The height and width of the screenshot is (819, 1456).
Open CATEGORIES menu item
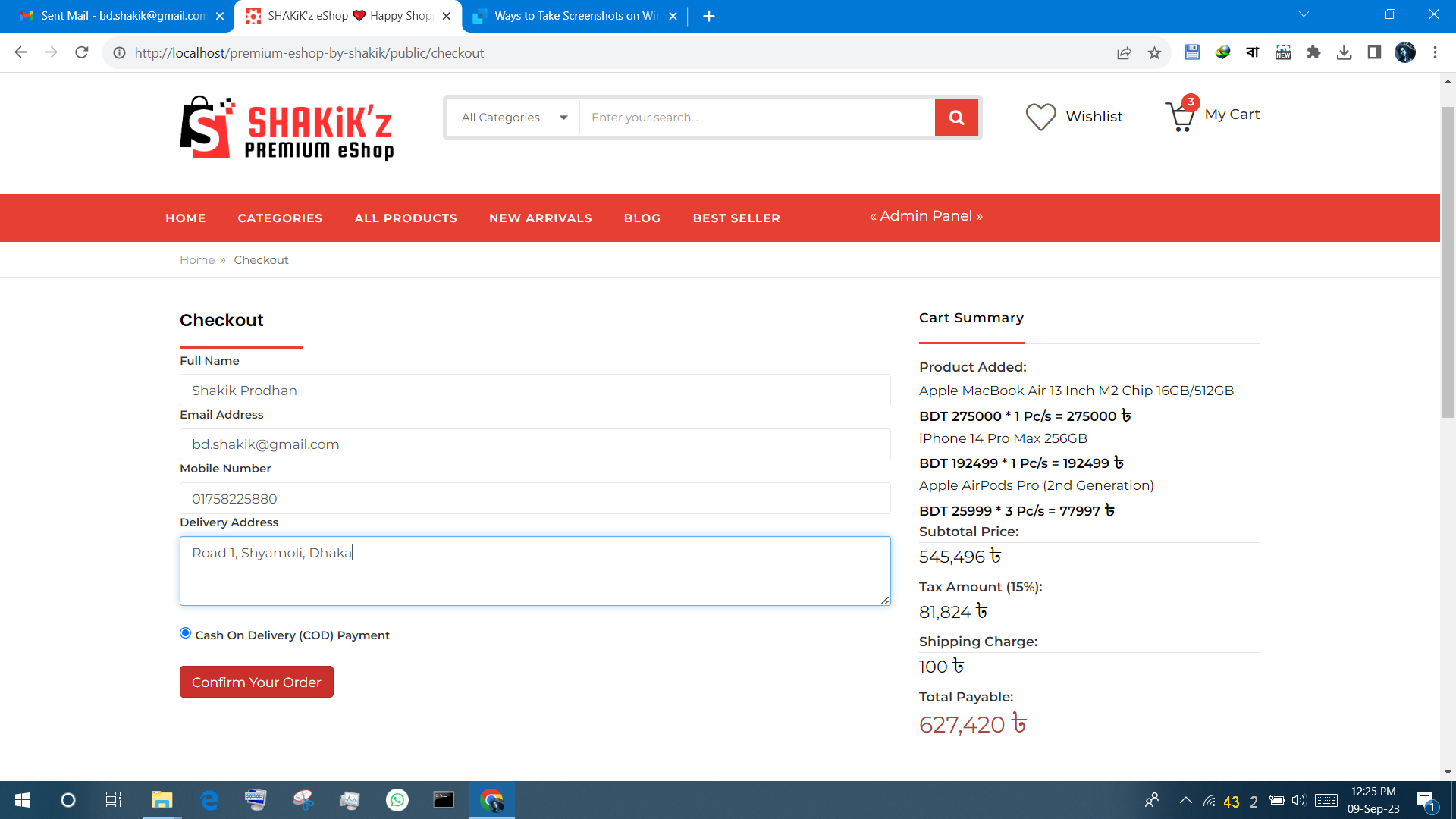click(280, 218)
